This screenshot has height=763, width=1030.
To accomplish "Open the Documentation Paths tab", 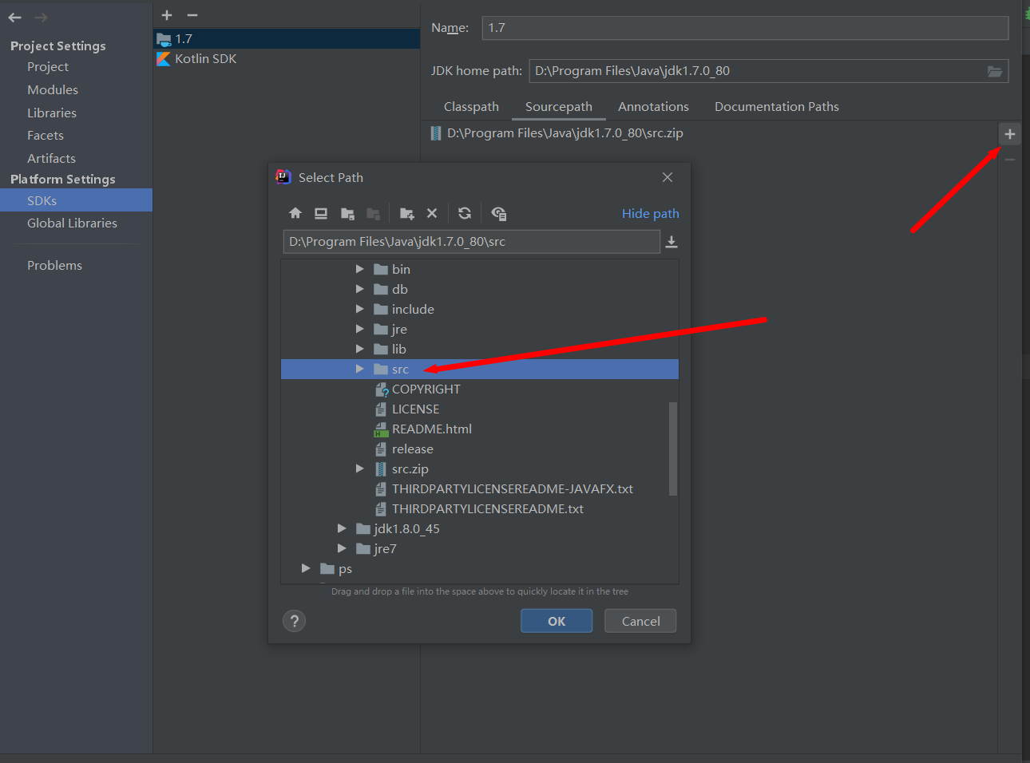I will pyautogui.click(x=777, y=107).
